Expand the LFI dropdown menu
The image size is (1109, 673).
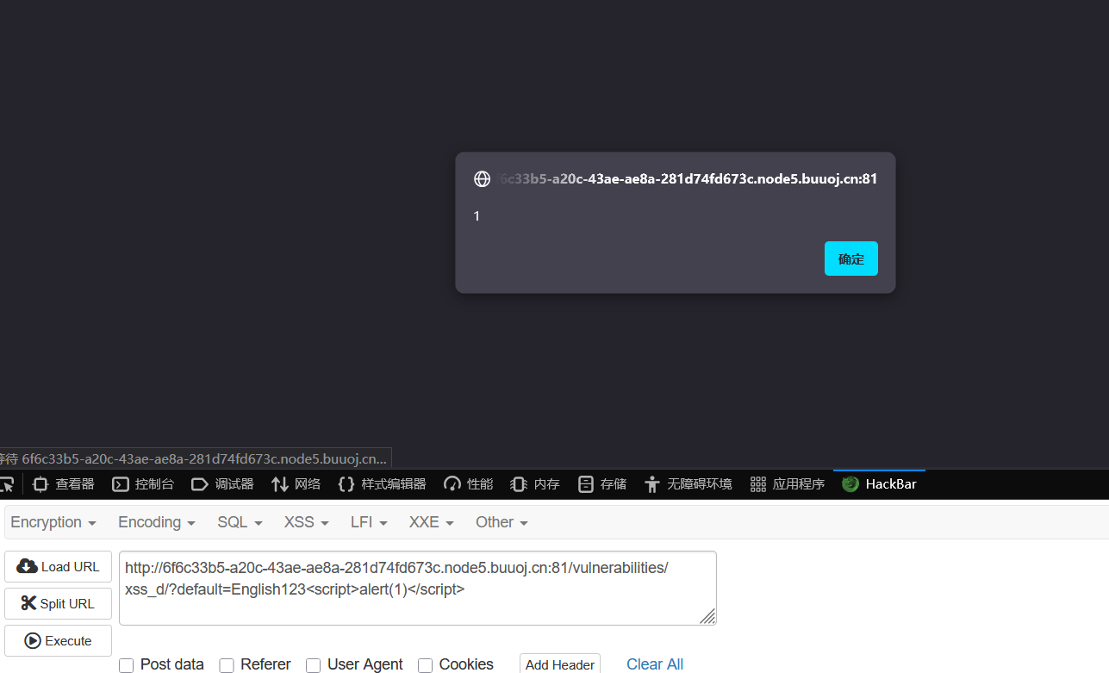[369, 522]
